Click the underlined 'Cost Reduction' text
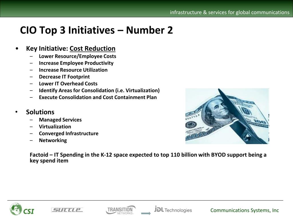The image size is (293, 220). 92,48
